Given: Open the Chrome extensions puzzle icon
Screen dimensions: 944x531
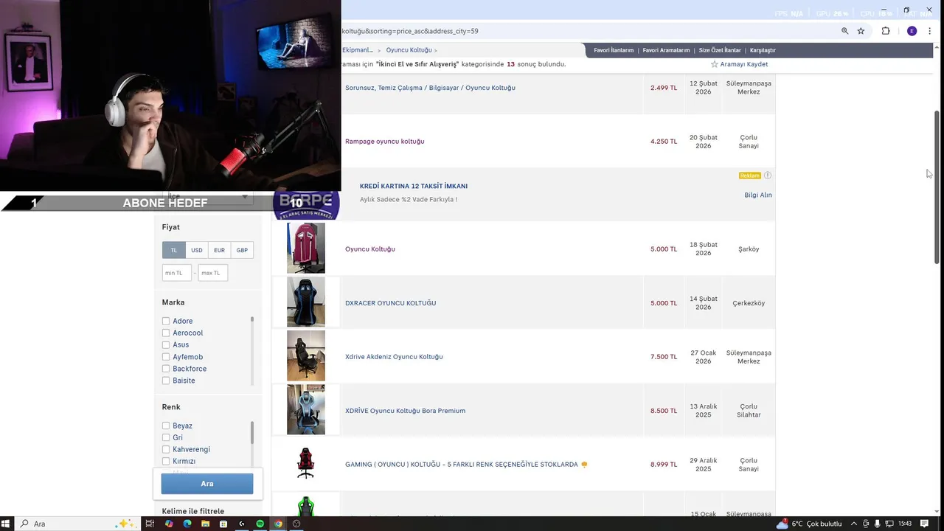Looking at the screenshot, I should point(886,31).
